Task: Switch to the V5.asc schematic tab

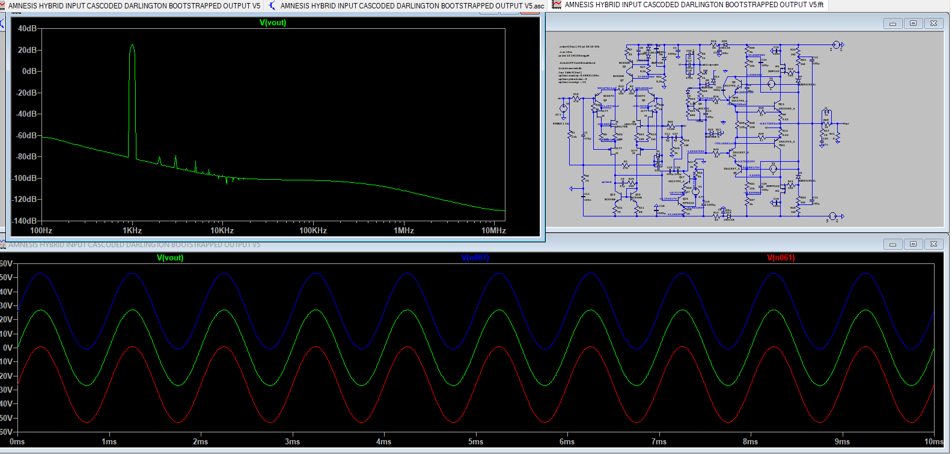Action: tap(407, 5)
